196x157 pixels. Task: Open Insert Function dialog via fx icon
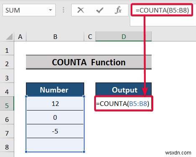pyautogui.click(x=118, y=10)
